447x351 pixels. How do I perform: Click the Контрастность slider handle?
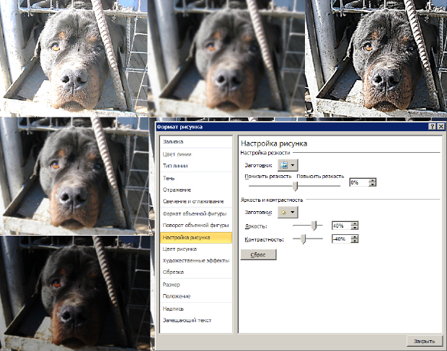point(304,239)
